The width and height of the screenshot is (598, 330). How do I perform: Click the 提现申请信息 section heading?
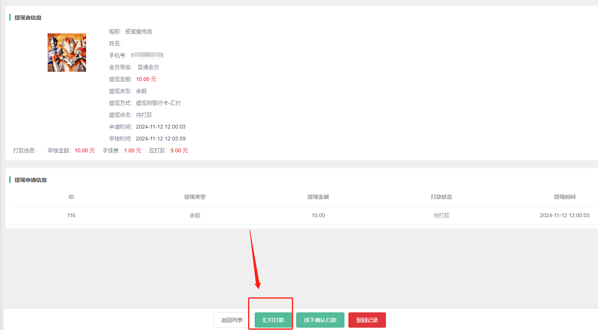31,180
